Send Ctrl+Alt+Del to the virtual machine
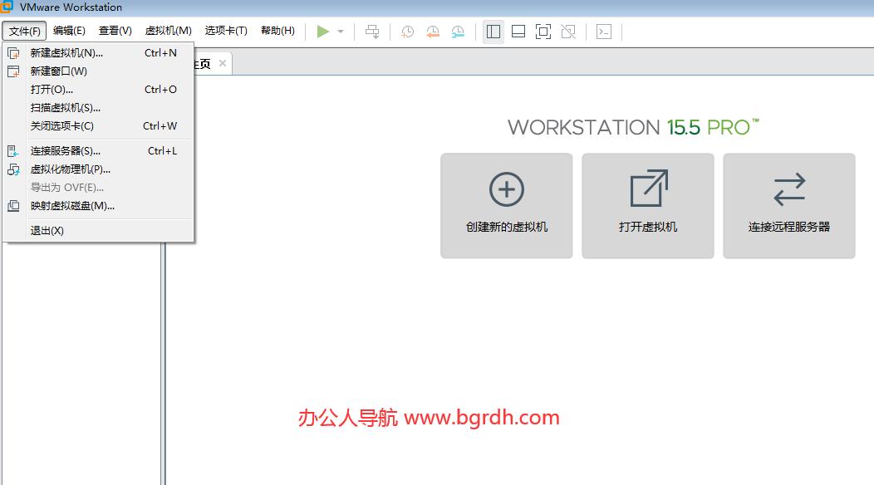The image size is (874, 485). (371, 32)
